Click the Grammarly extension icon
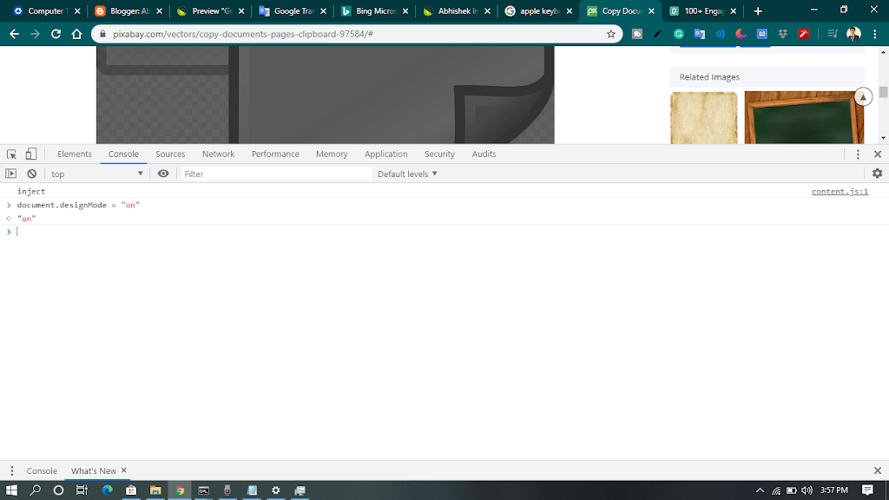Screen dimensions: 889x500 tap(679, 34)
